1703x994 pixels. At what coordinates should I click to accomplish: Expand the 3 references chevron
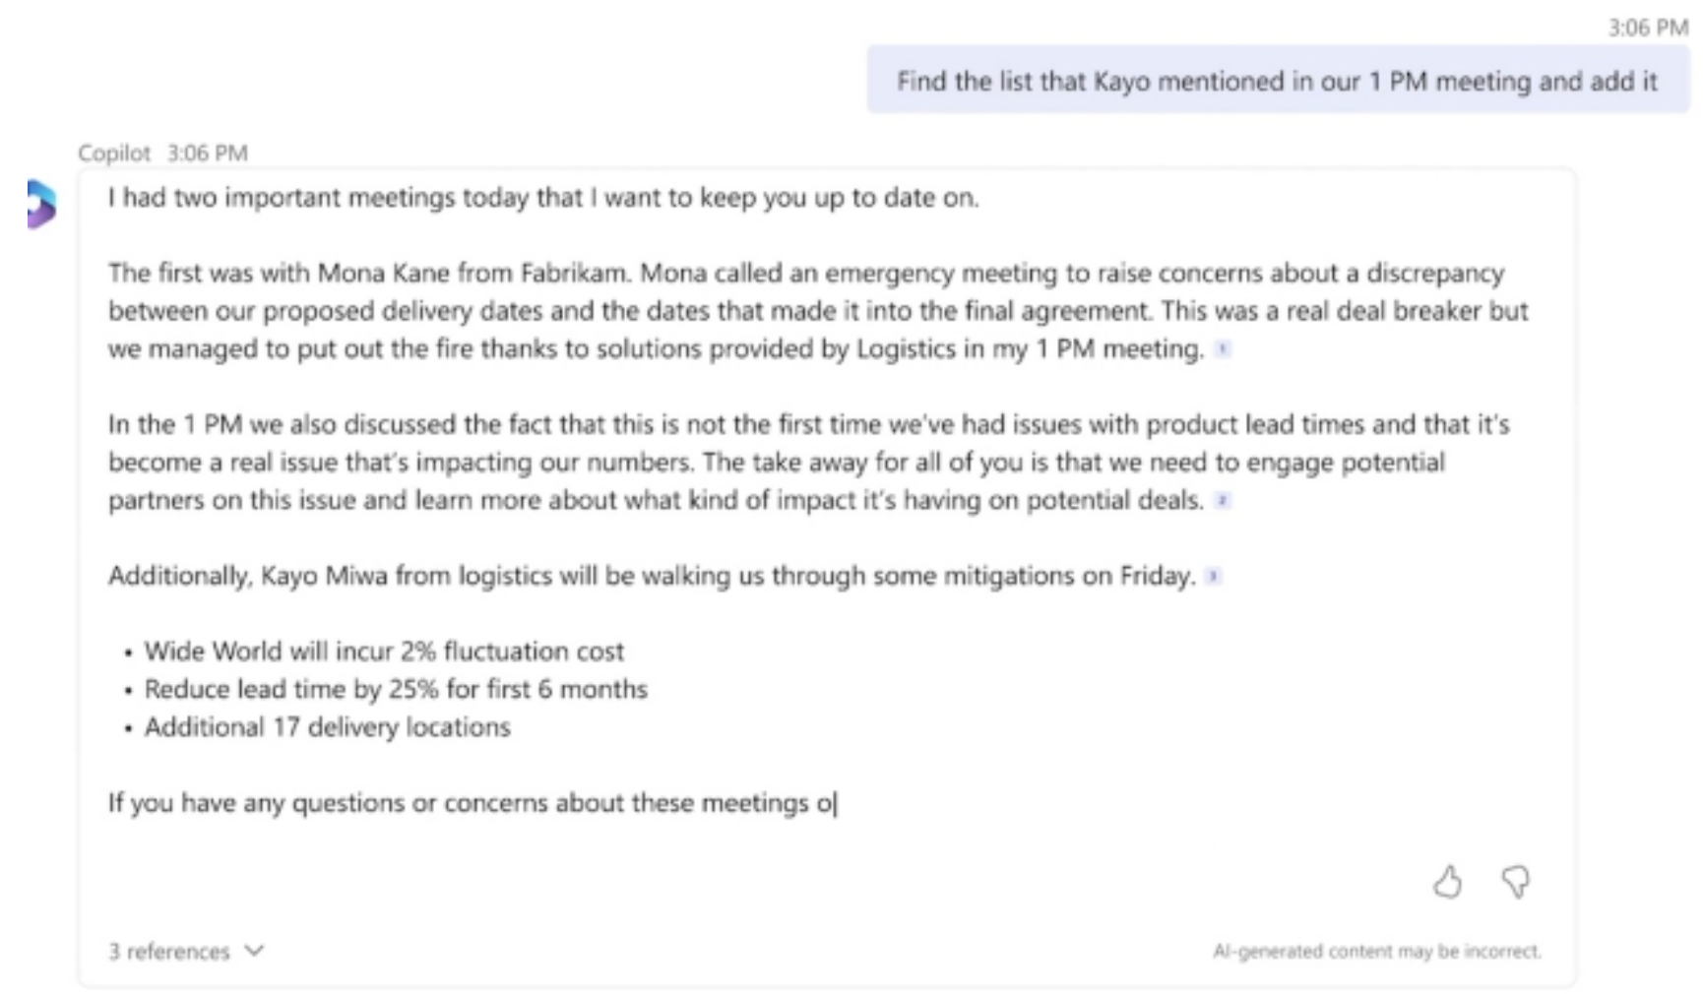(x=255, y=951)
